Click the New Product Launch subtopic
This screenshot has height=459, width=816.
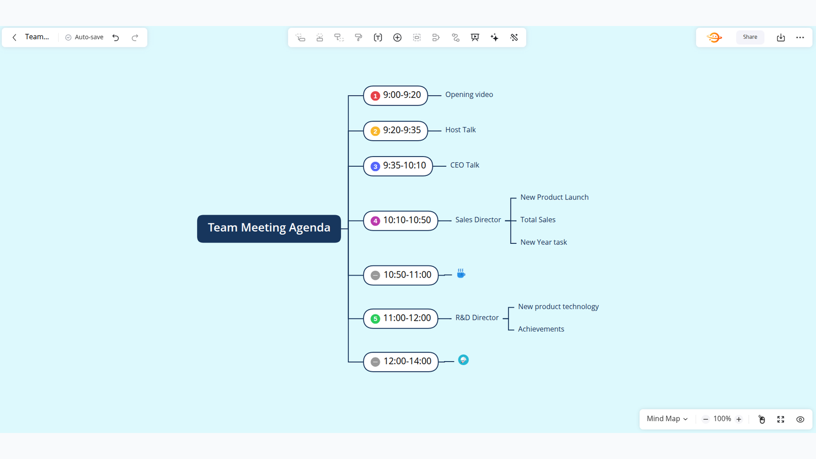click(554, 197)
